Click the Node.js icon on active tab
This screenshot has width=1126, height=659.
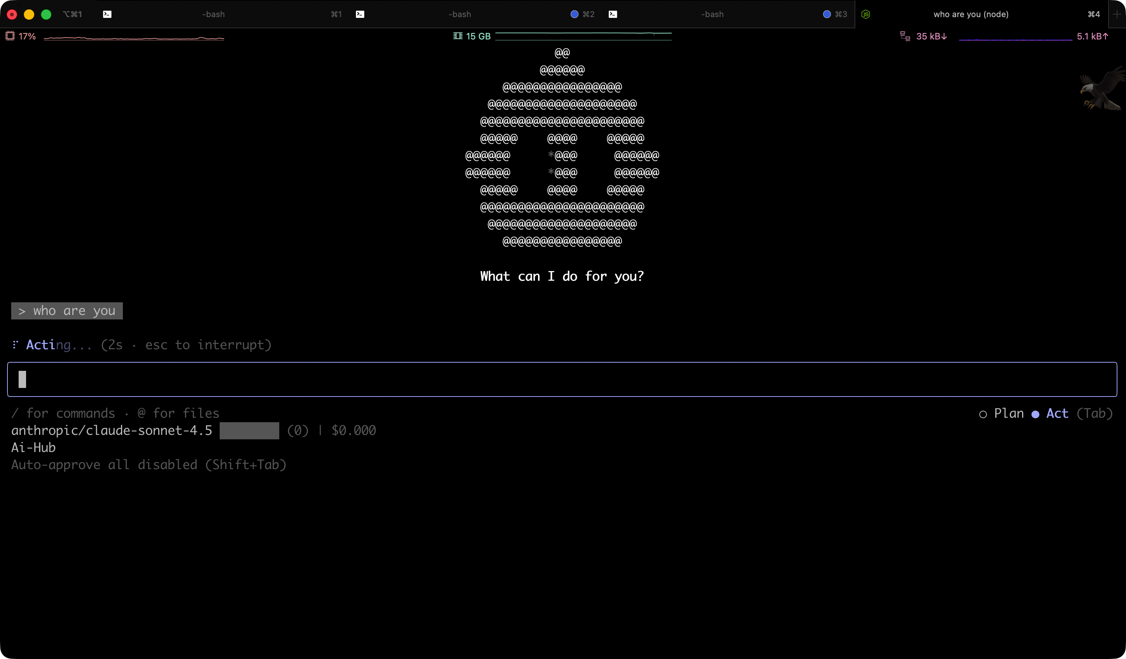click(865, 14)
